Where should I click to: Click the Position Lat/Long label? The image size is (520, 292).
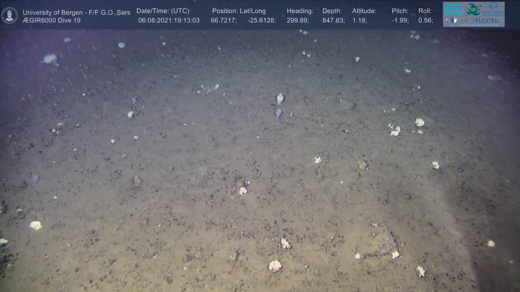tap(239, 11)
